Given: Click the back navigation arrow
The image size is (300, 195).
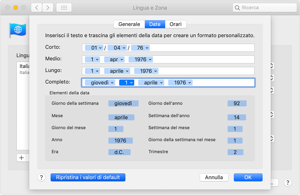Looking at the screenshot, I should click(36, 7).
